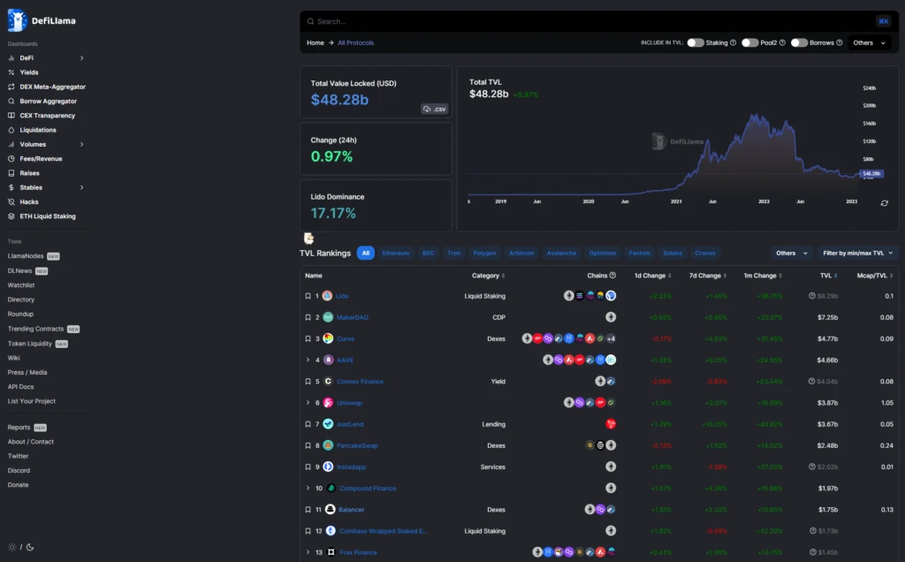Bookmark the Convex Finance row
905x562 pixels.
pyautogui.click(x=308, y=382)
